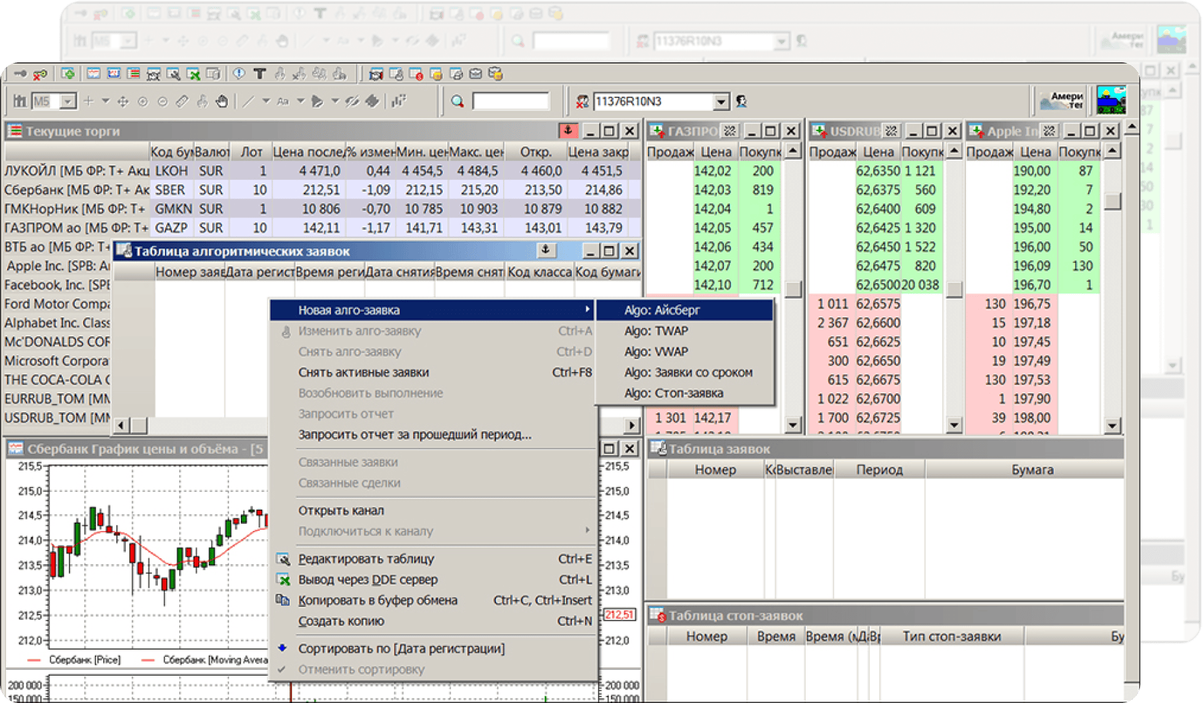Click the Лот column header in Текущие торги

251,152
